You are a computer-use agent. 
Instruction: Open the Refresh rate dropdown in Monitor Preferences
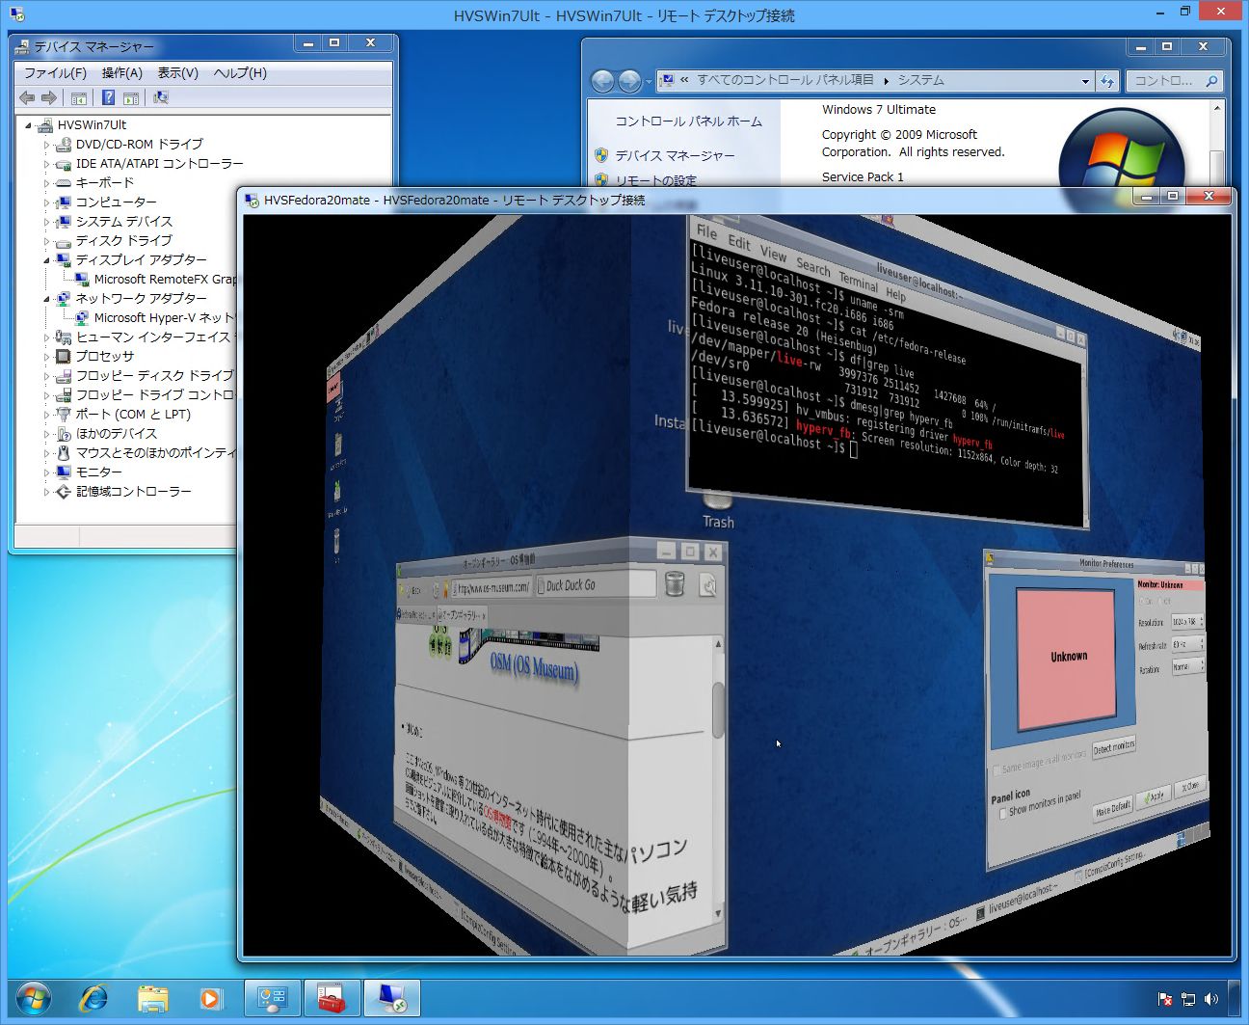coord(1187,644)
